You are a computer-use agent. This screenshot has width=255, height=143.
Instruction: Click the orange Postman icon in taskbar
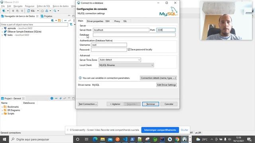118,139
